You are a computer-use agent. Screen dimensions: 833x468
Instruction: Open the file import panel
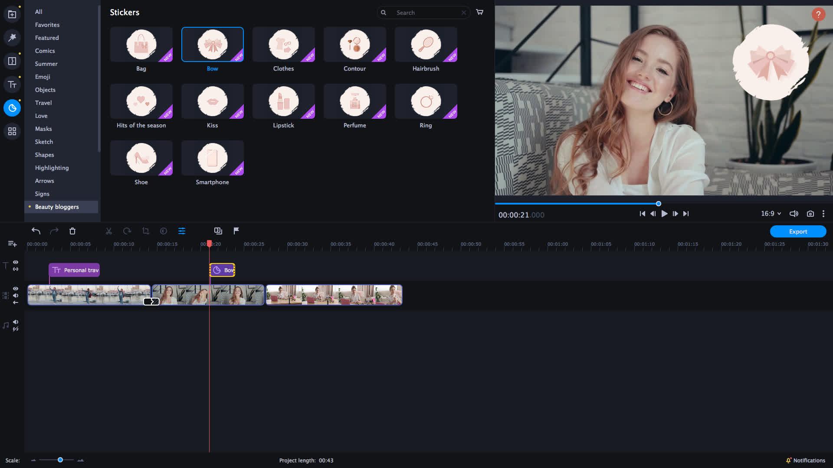12,13
